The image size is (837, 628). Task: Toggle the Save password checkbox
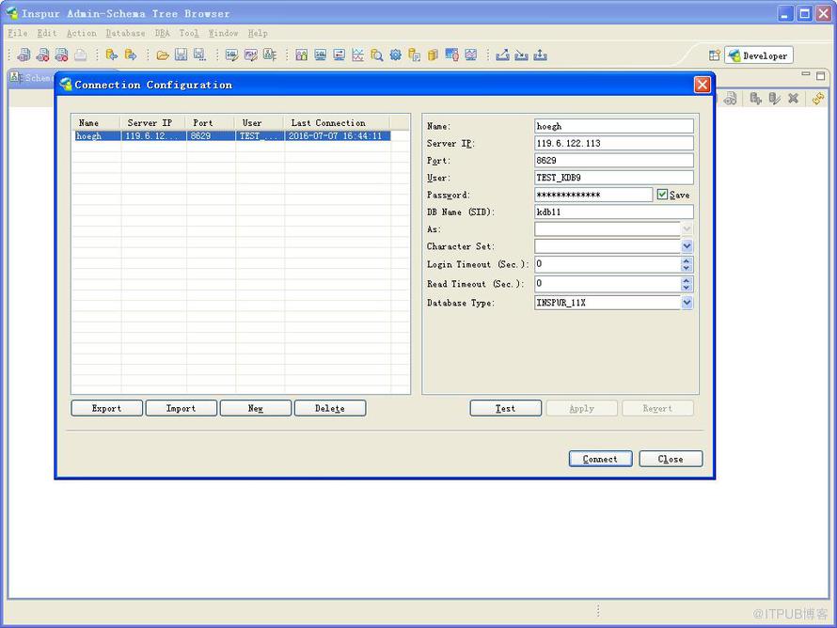(x=662, y=195)
